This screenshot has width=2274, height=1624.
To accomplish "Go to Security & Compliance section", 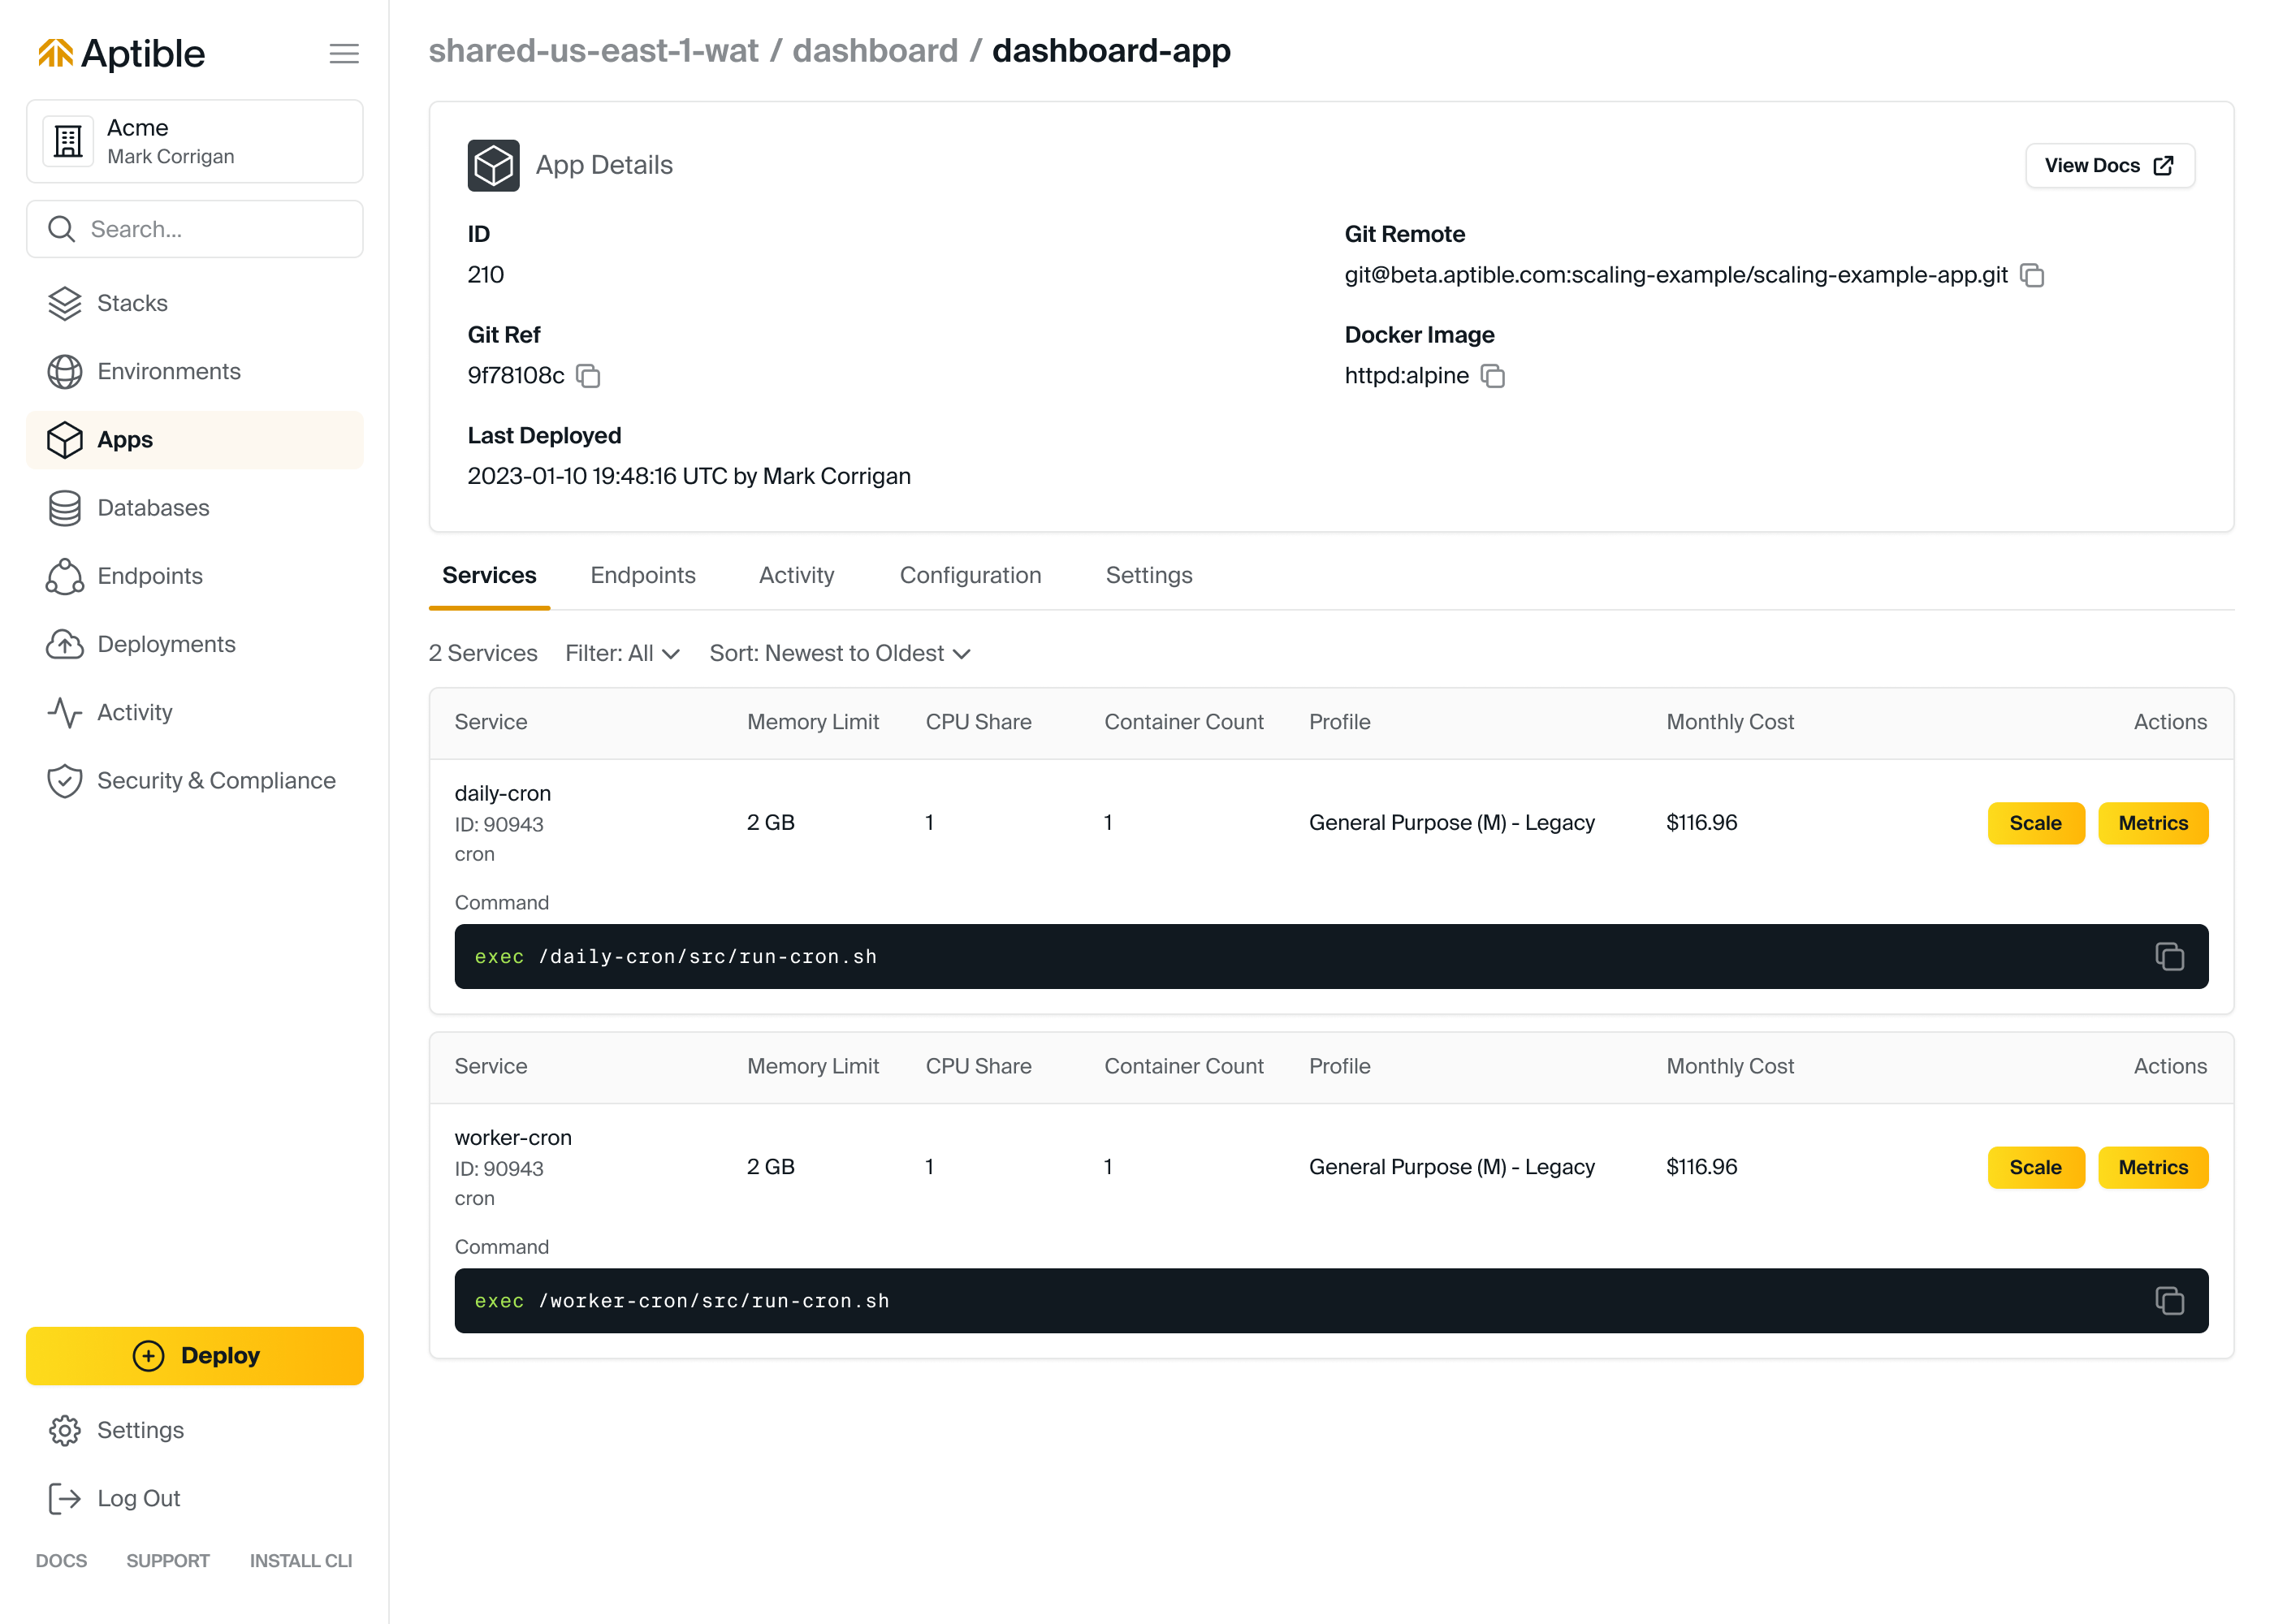I will (215, 781).
